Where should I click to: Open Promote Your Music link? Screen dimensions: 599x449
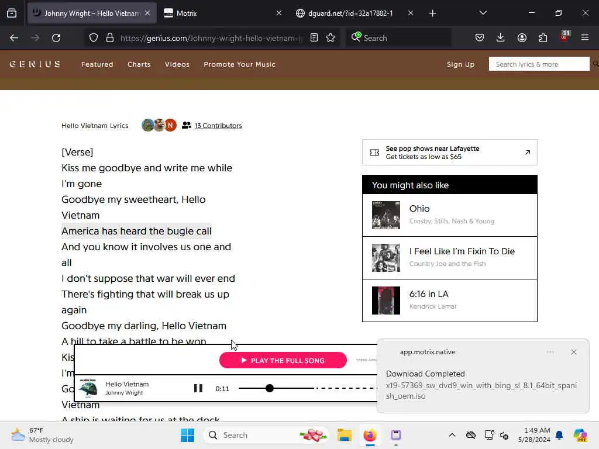pos(239,64)
